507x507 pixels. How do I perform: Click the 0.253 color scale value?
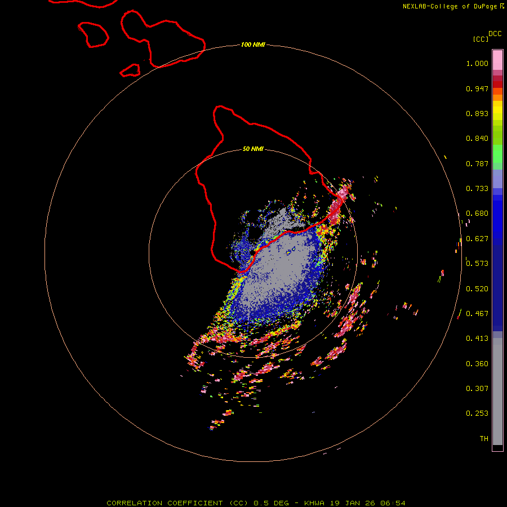[x=477, y=413]
